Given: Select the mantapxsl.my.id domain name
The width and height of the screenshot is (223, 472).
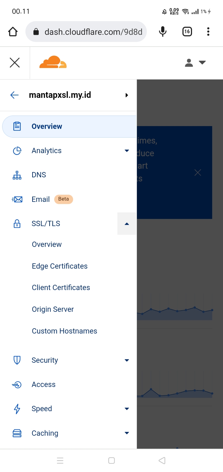Looking at the screenshot, I should pos(60,95).
